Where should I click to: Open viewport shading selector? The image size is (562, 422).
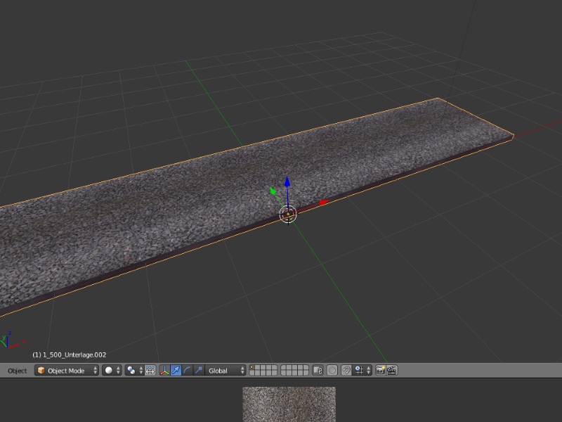[x=112, y=371]
